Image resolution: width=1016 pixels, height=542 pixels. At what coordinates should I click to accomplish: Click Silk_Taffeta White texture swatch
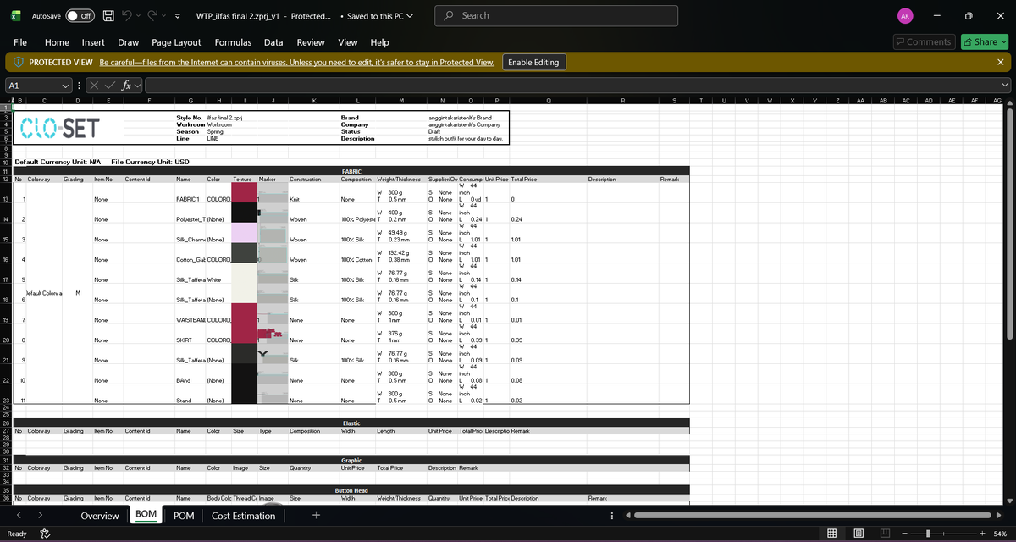click(244, 274)
